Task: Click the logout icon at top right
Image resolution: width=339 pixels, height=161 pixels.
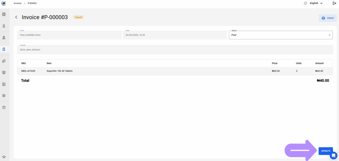Action: pyautogui.click(x=334, y=3)
